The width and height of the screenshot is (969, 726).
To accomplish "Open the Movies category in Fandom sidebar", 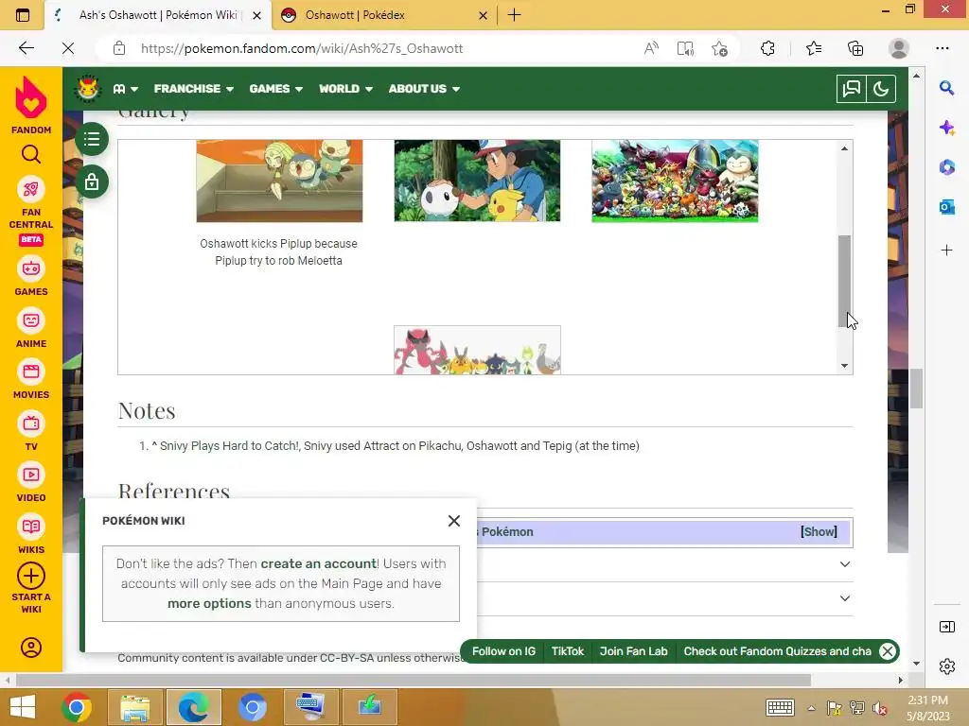I will (31, 379).
